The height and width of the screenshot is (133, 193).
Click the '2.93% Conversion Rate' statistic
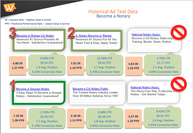(x=163, y=125)
